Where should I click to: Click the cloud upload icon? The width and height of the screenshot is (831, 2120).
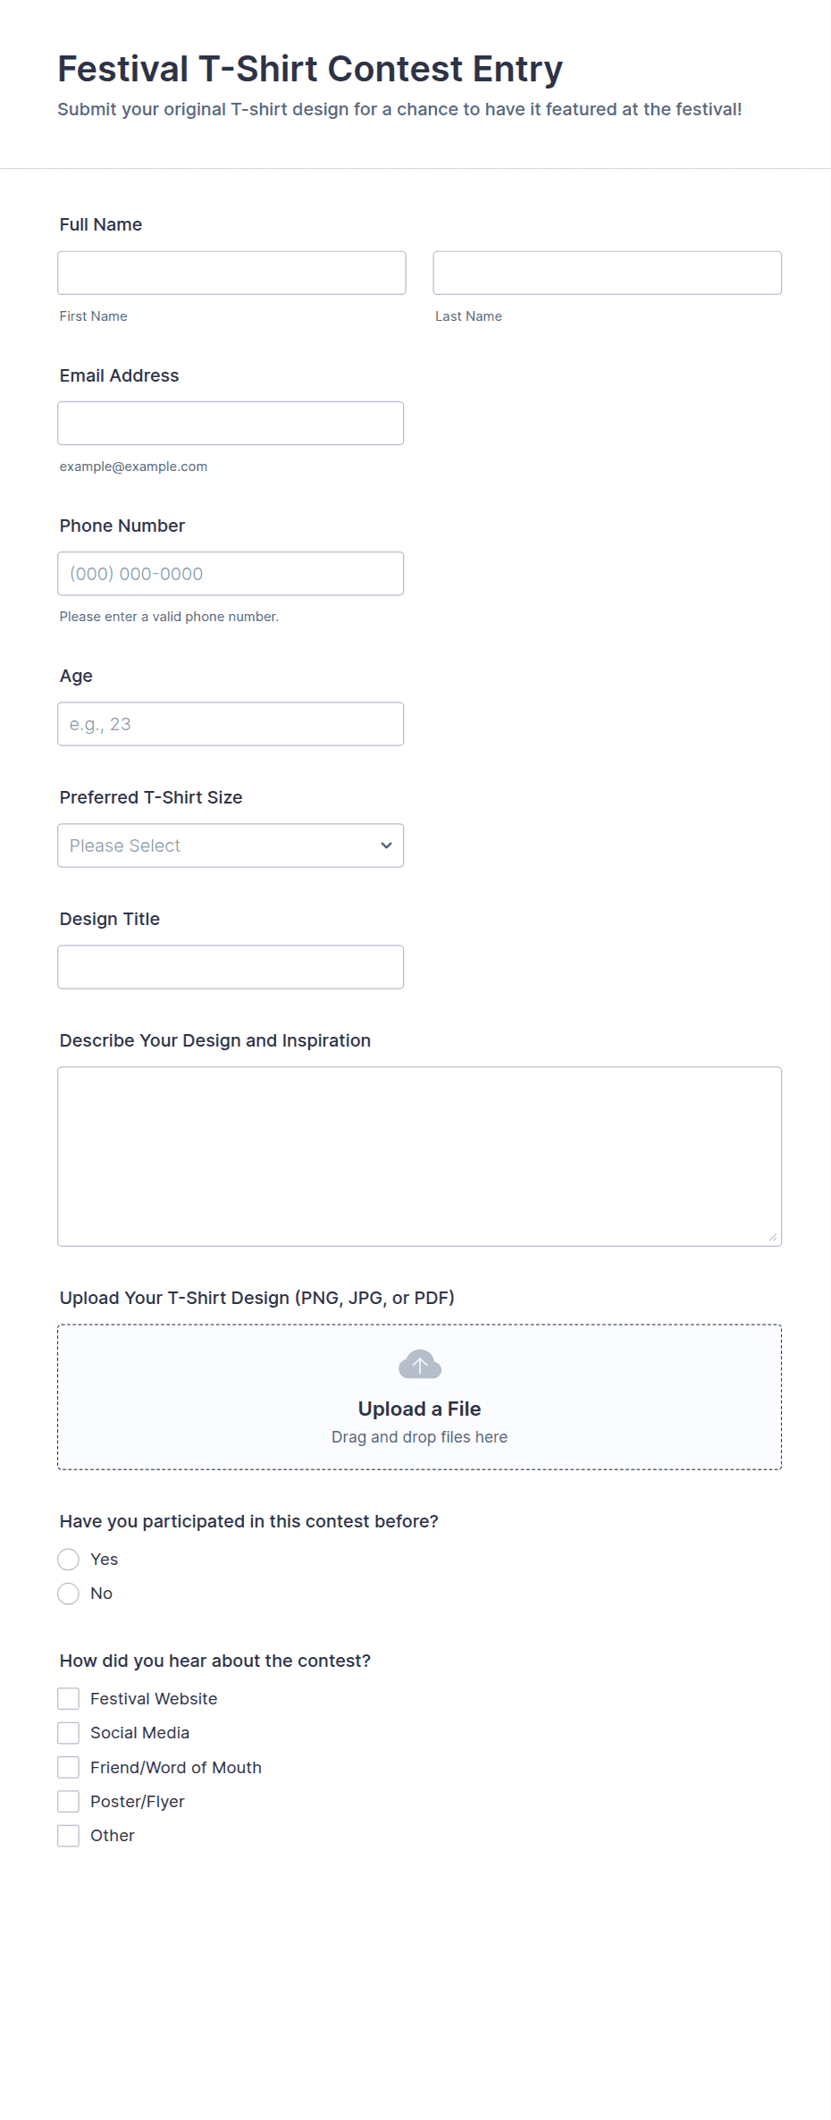tap(419, 1365)
